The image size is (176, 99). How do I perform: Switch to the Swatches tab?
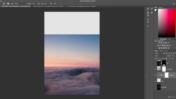click(161, 7)
